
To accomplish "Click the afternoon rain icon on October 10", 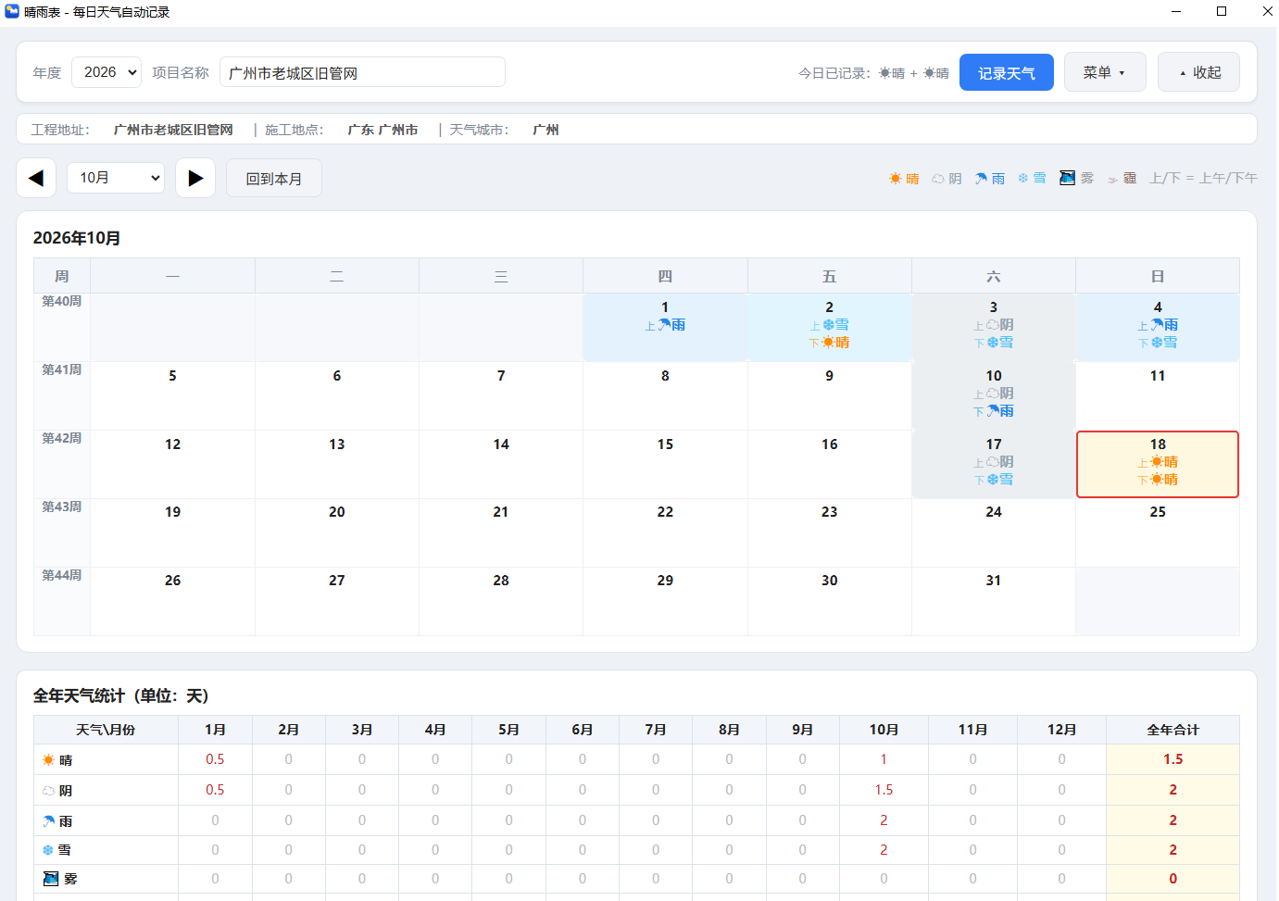I will tap(993, 411).
